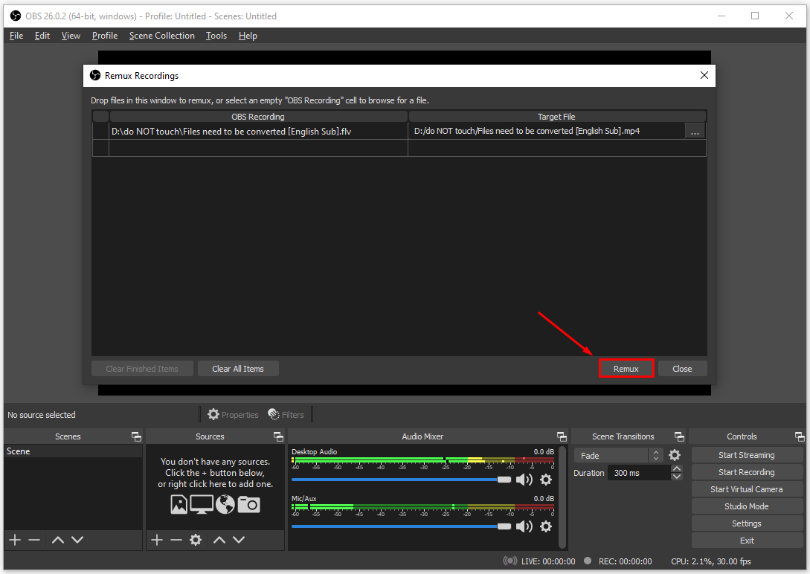Open transition properties gear icon

click(x=675, y=455)
